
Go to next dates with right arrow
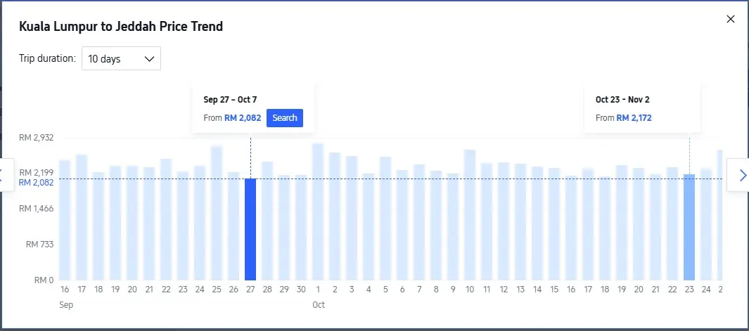pos(742,175)
